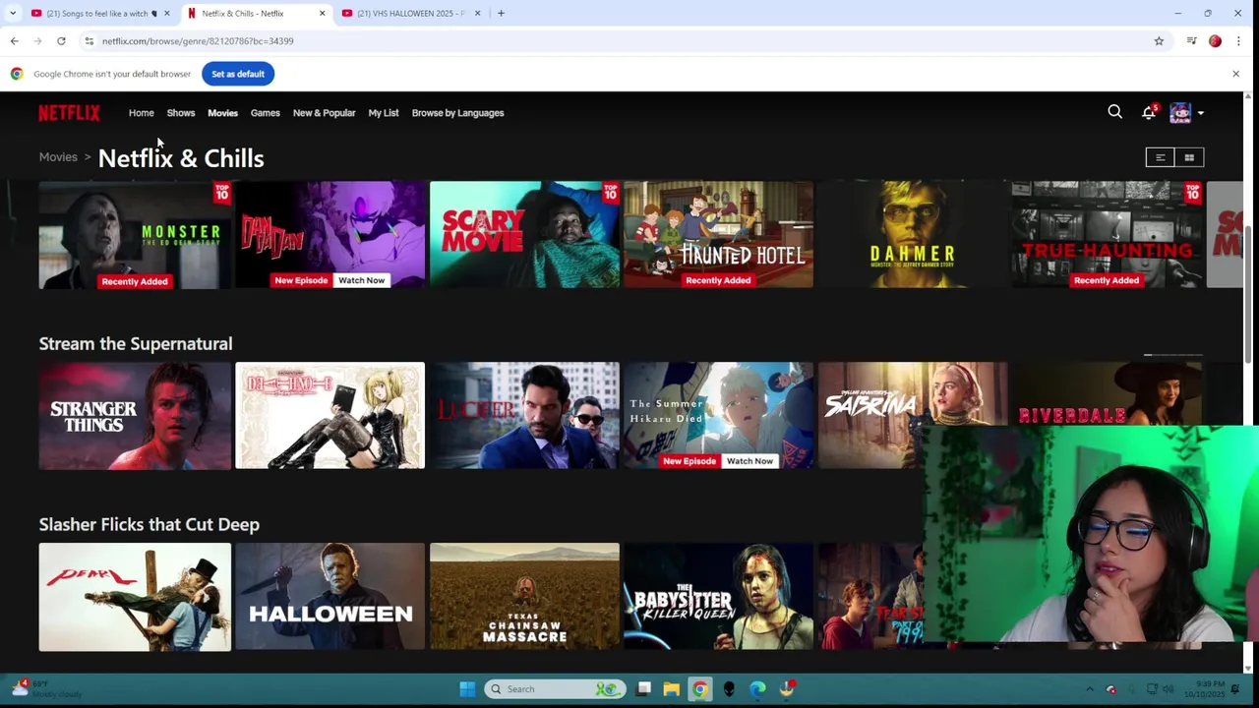
Task: Click the Chrome taskbar icon
Action: [x=699, y=689]
